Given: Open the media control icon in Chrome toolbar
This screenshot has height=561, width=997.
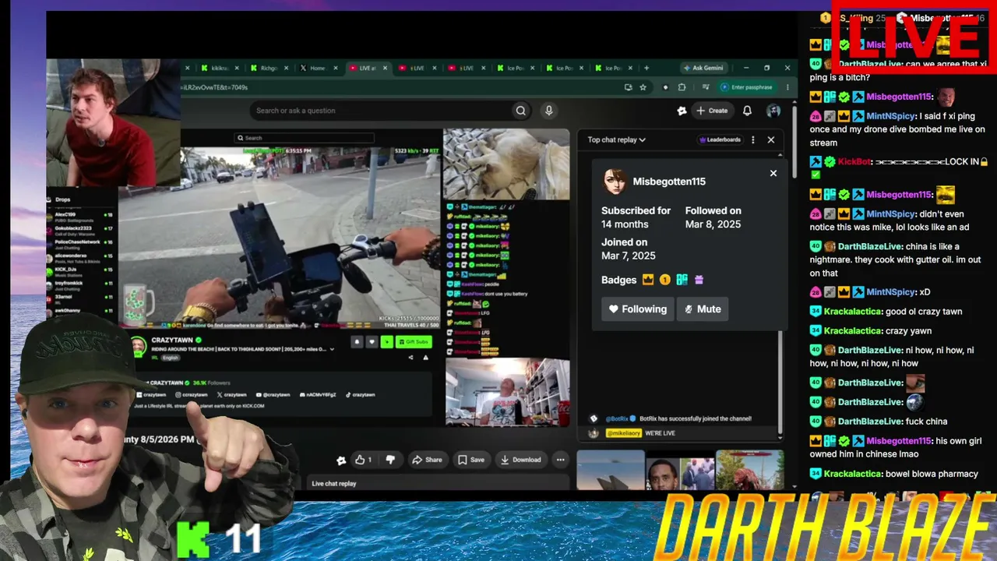Looking at the screenshot, I should click(706, 87).
